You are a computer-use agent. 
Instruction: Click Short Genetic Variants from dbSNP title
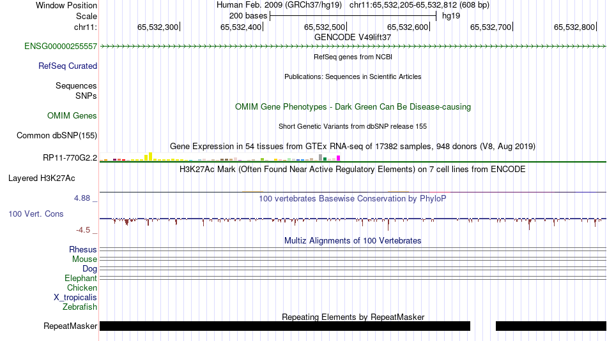(353, 126)
